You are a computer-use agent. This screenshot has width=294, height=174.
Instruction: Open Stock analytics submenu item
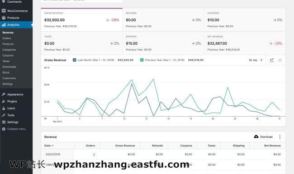6,72
